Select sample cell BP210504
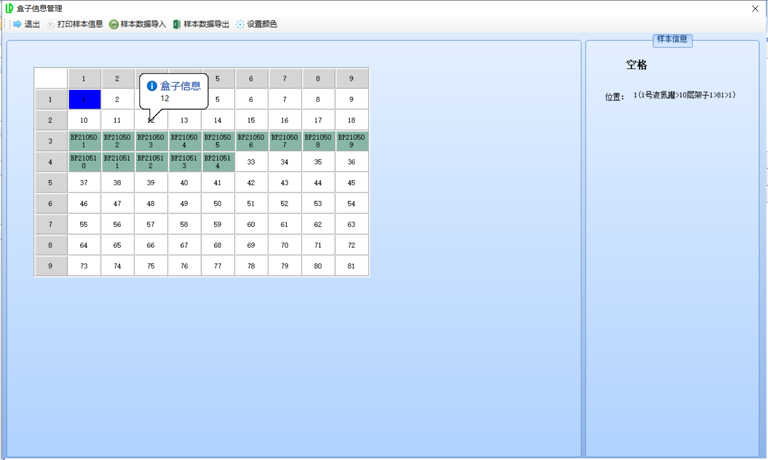 pos(184,141)
